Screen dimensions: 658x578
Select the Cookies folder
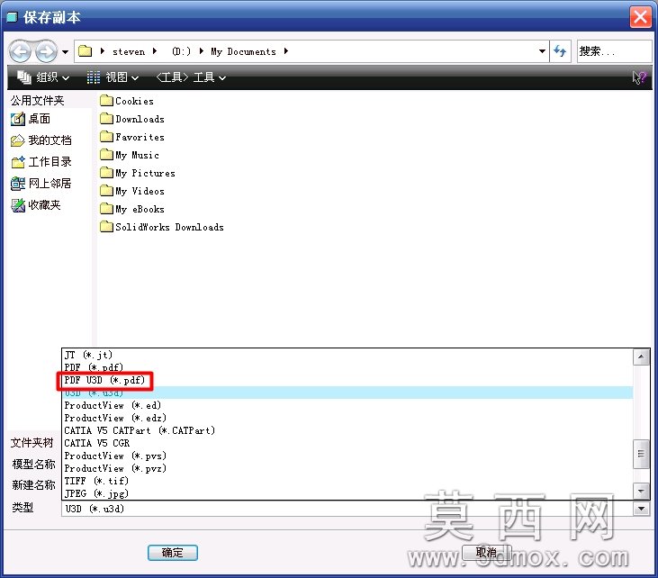127,101
